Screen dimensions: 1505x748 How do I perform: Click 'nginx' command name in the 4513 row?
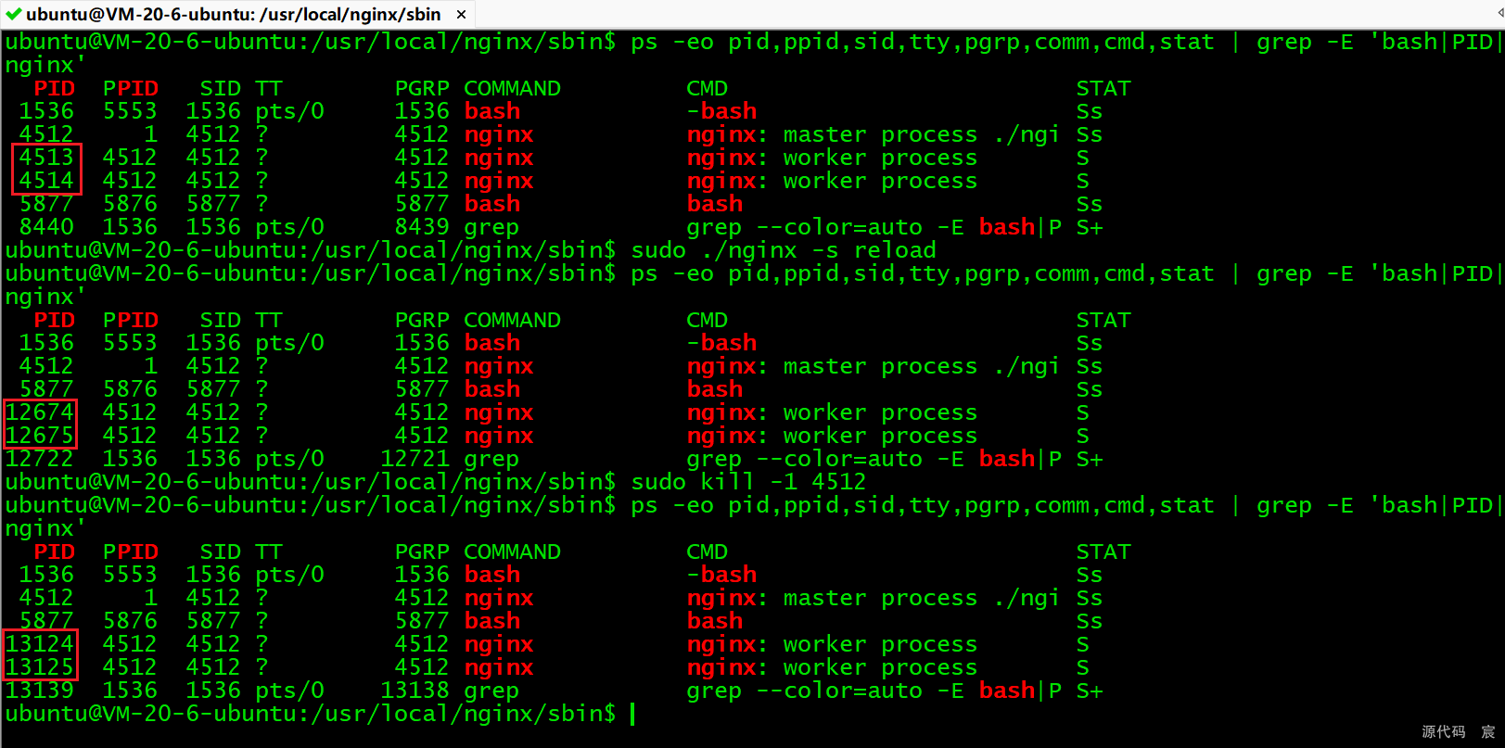pyautogui.click(x=499, y=158)
